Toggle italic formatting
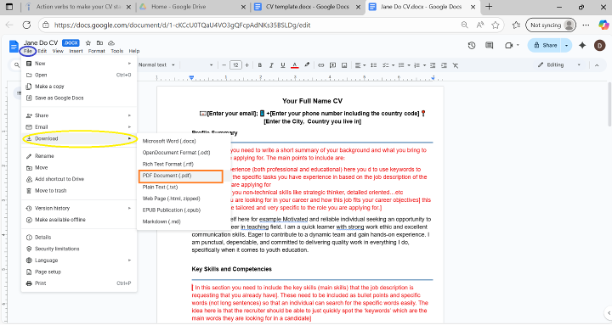The image size is (612, 325). click(x=271, y=65)
